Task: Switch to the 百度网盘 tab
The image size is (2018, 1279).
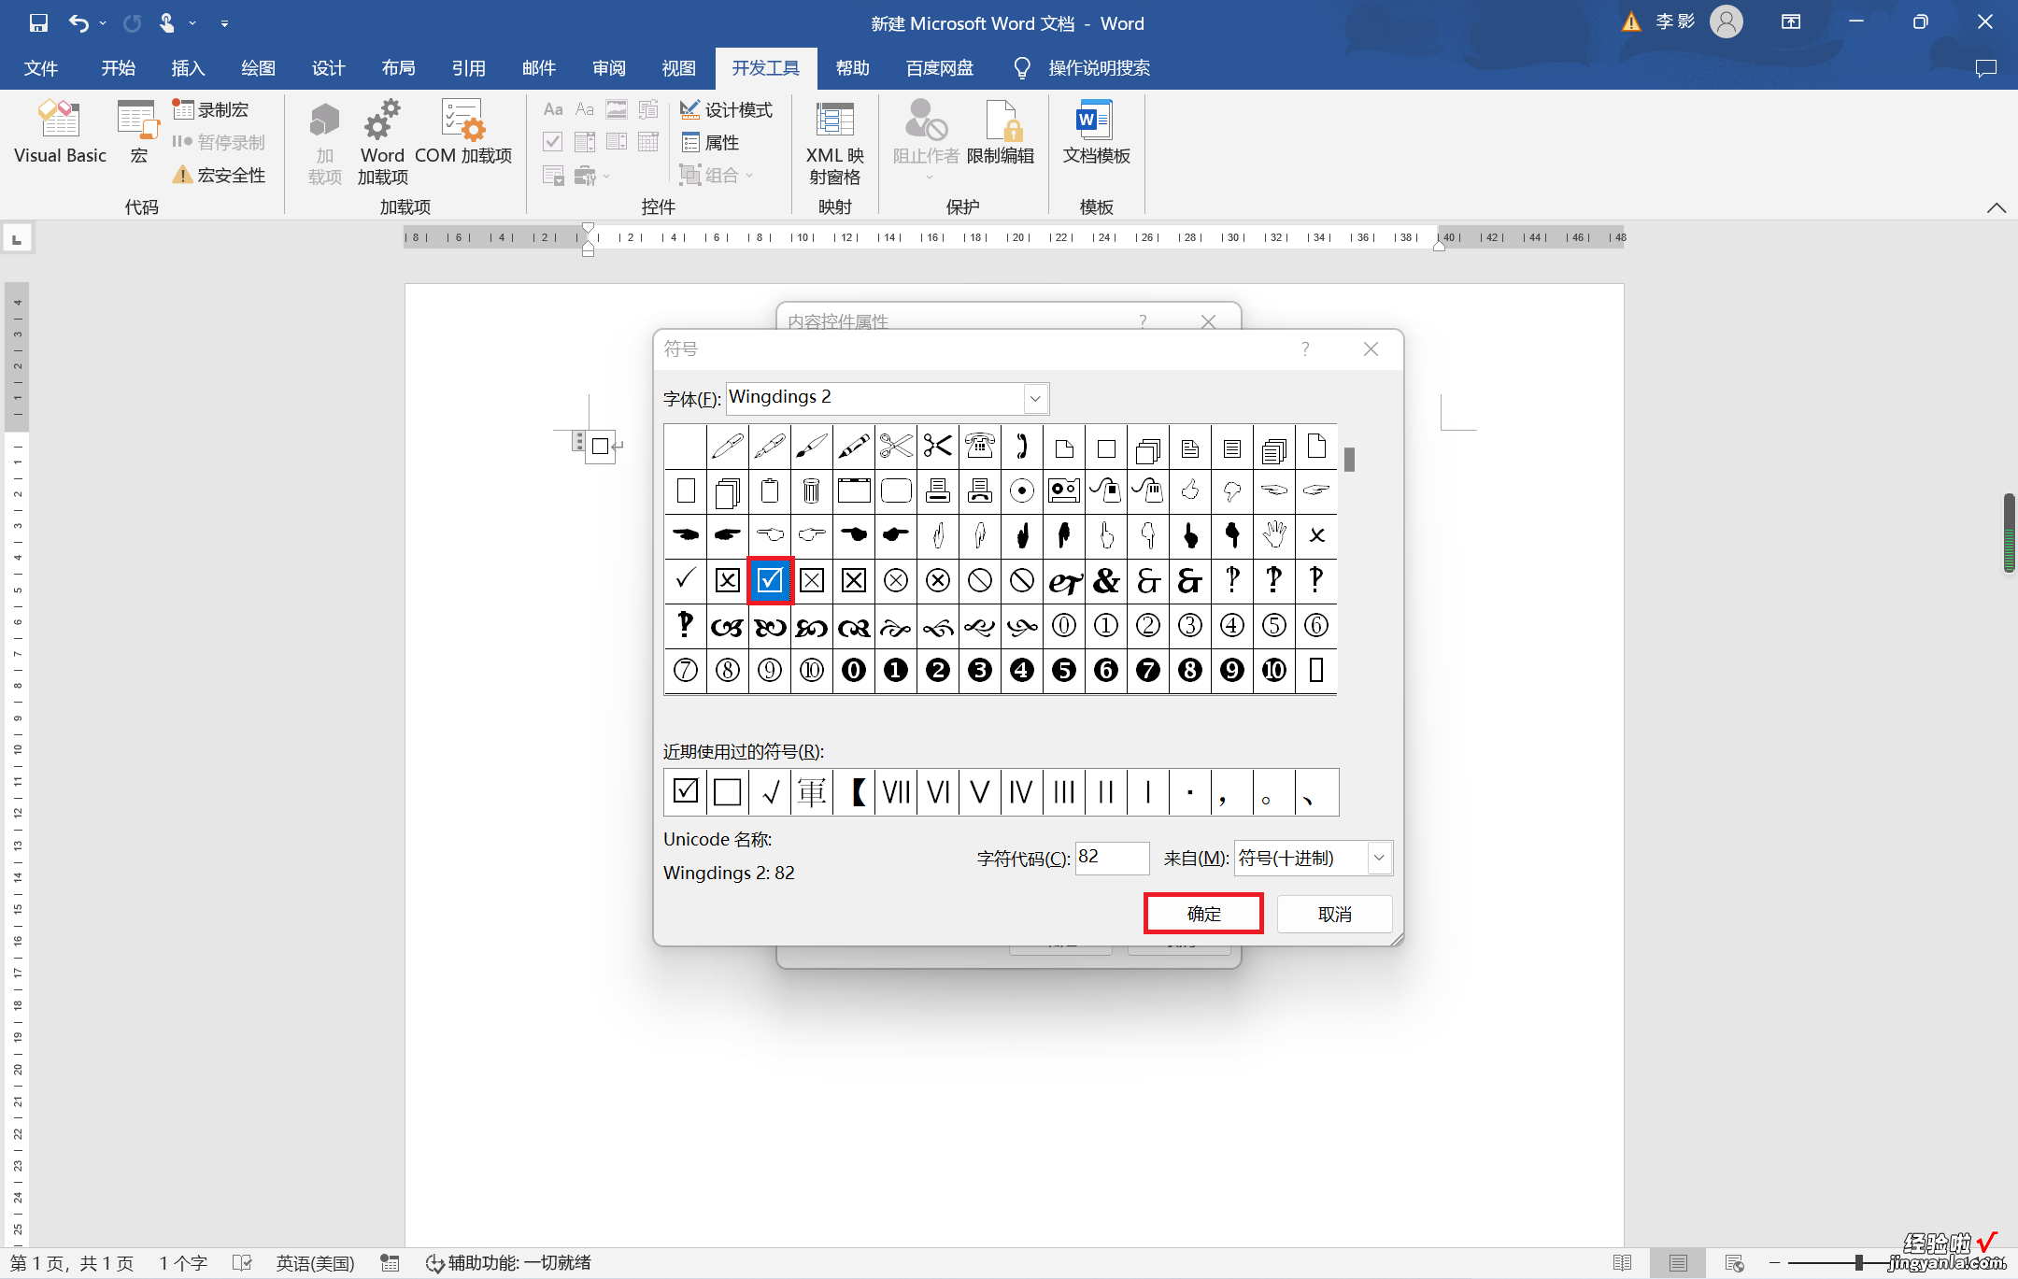Action: [x=939, y=68]
